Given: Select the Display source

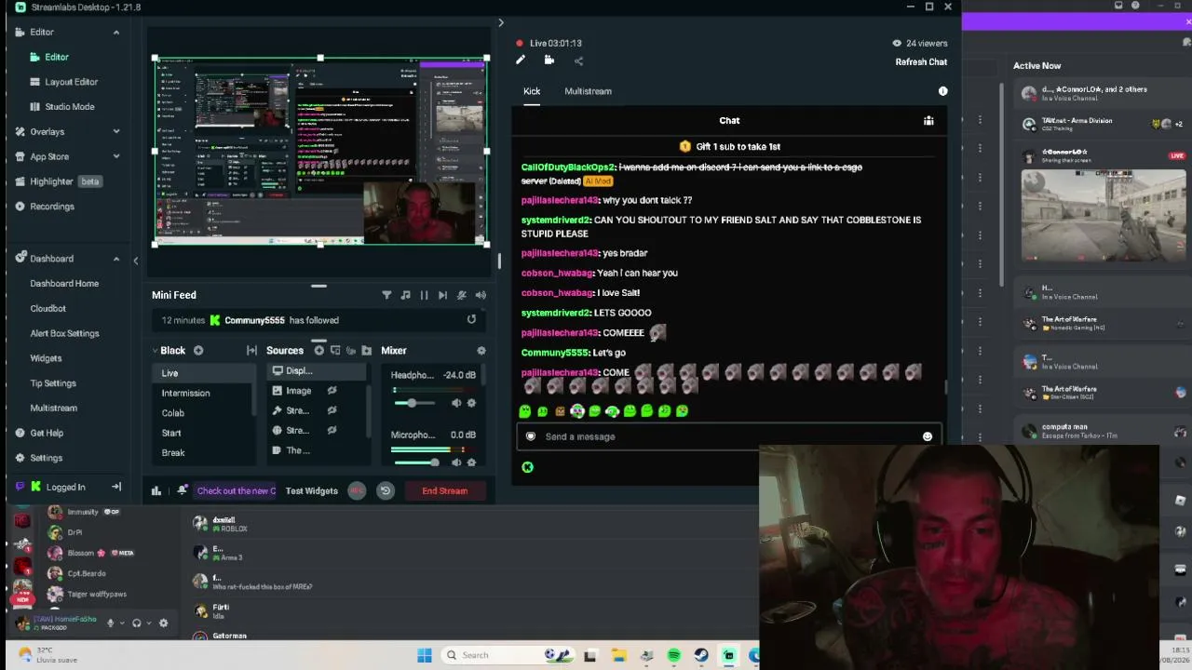Looking at the screenshot, I should pos(315,371).
